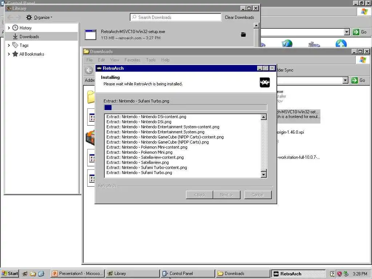
Task: Open the Organize gear menu in Library
Action: click(39, 17)
